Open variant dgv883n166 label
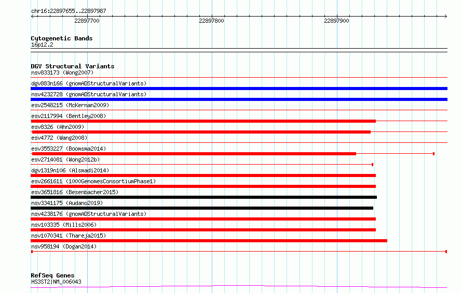 [x=89, y=83]
